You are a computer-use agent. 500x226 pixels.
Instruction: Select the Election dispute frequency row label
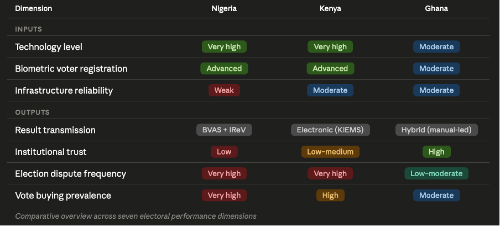70,173
